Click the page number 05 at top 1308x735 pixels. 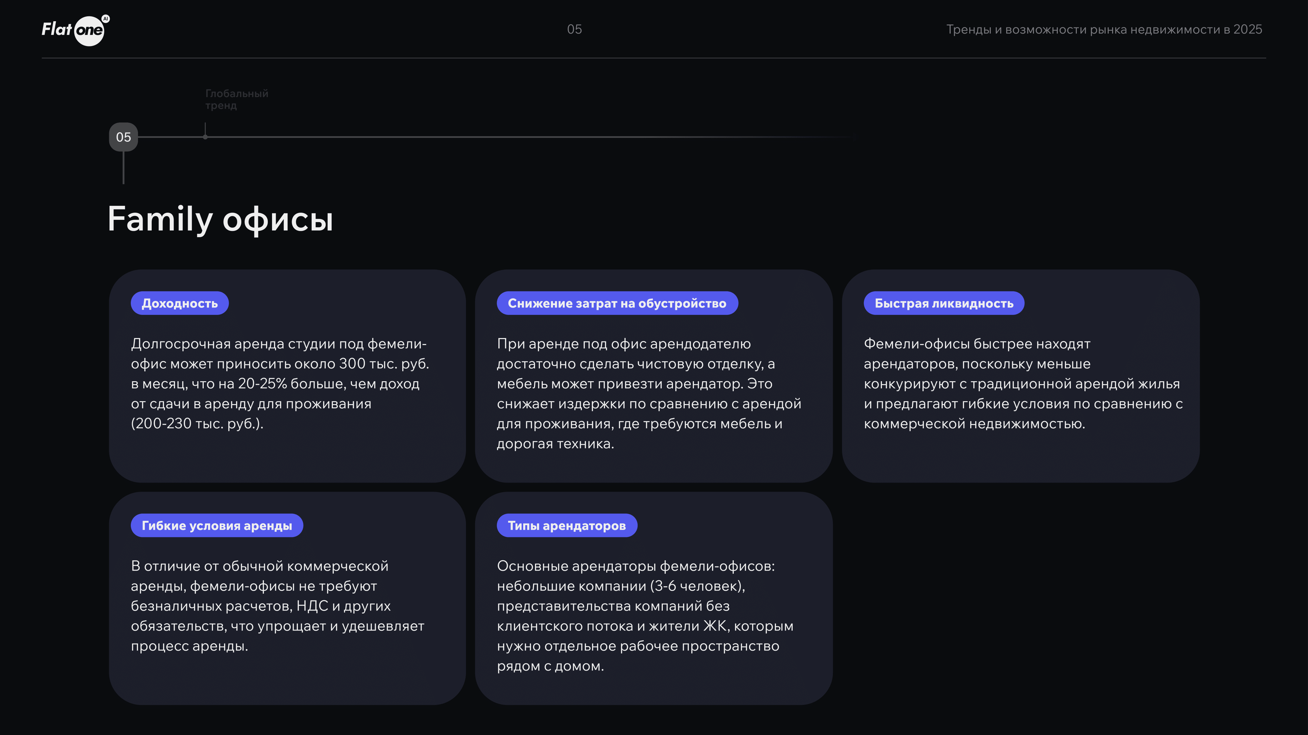click(574, 29)
